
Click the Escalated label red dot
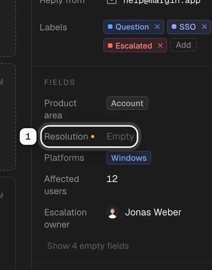(110, 46)
